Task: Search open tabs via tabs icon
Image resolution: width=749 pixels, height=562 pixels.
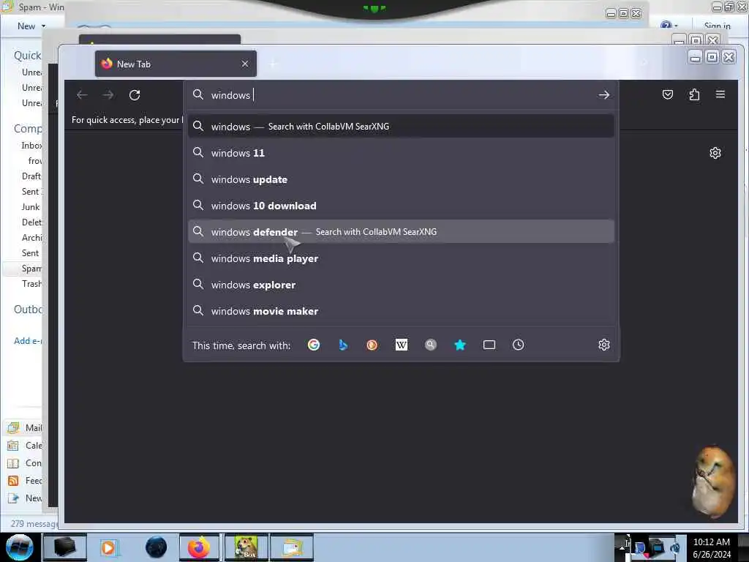Action: click(x=489, y=345)
